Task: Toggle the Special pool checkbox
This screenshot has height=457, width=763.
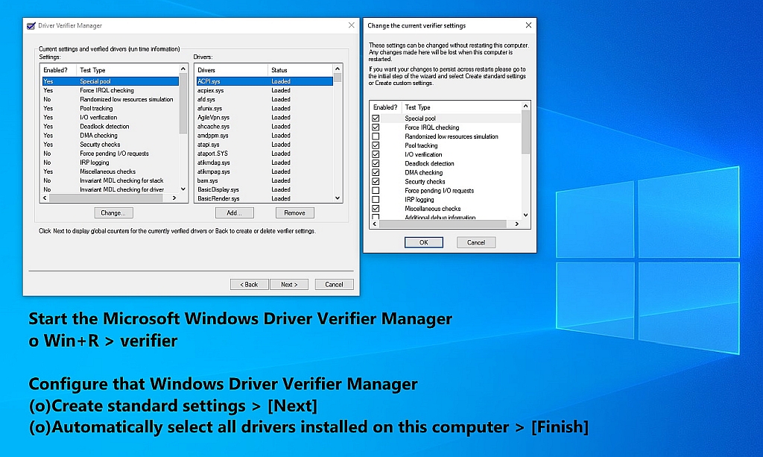Action: coord(376,119)
